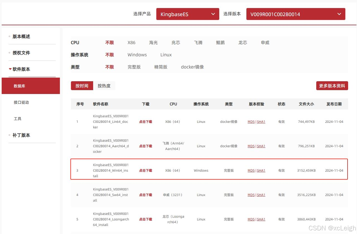Select 数据库 in the sidebar
357x234 pixels.
[x=31, y=86]
